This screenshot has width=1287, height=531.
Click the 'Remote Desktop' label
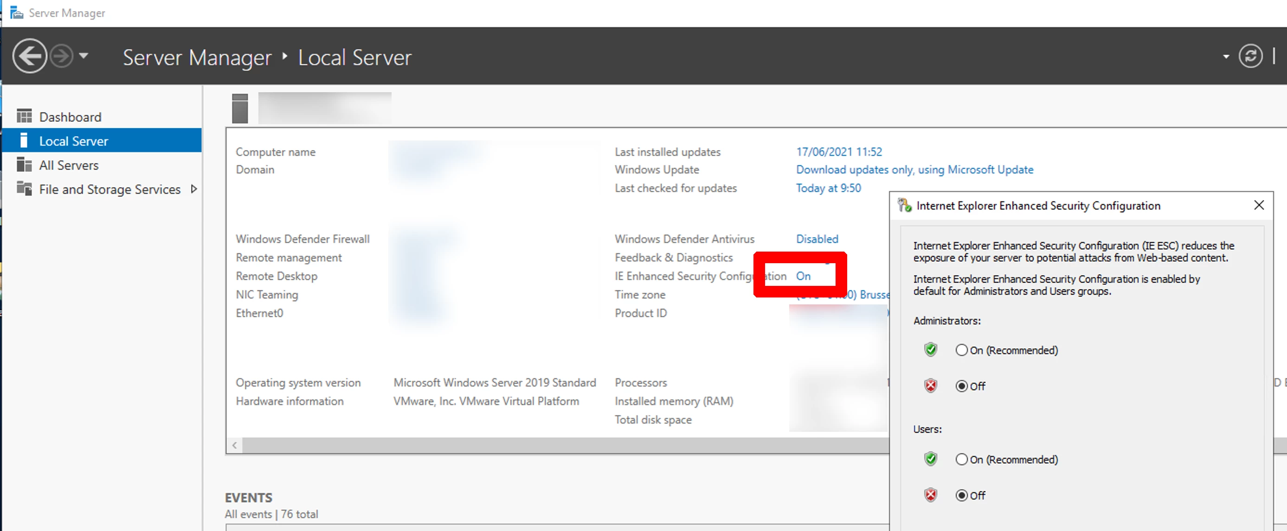pyautogui.click(x=277, y=276)
